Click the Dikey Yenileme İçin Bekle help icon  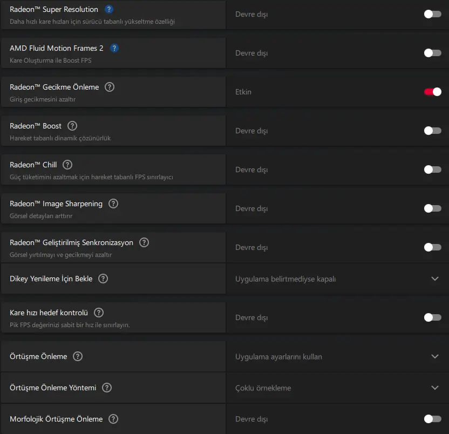[x=103, y=279]
